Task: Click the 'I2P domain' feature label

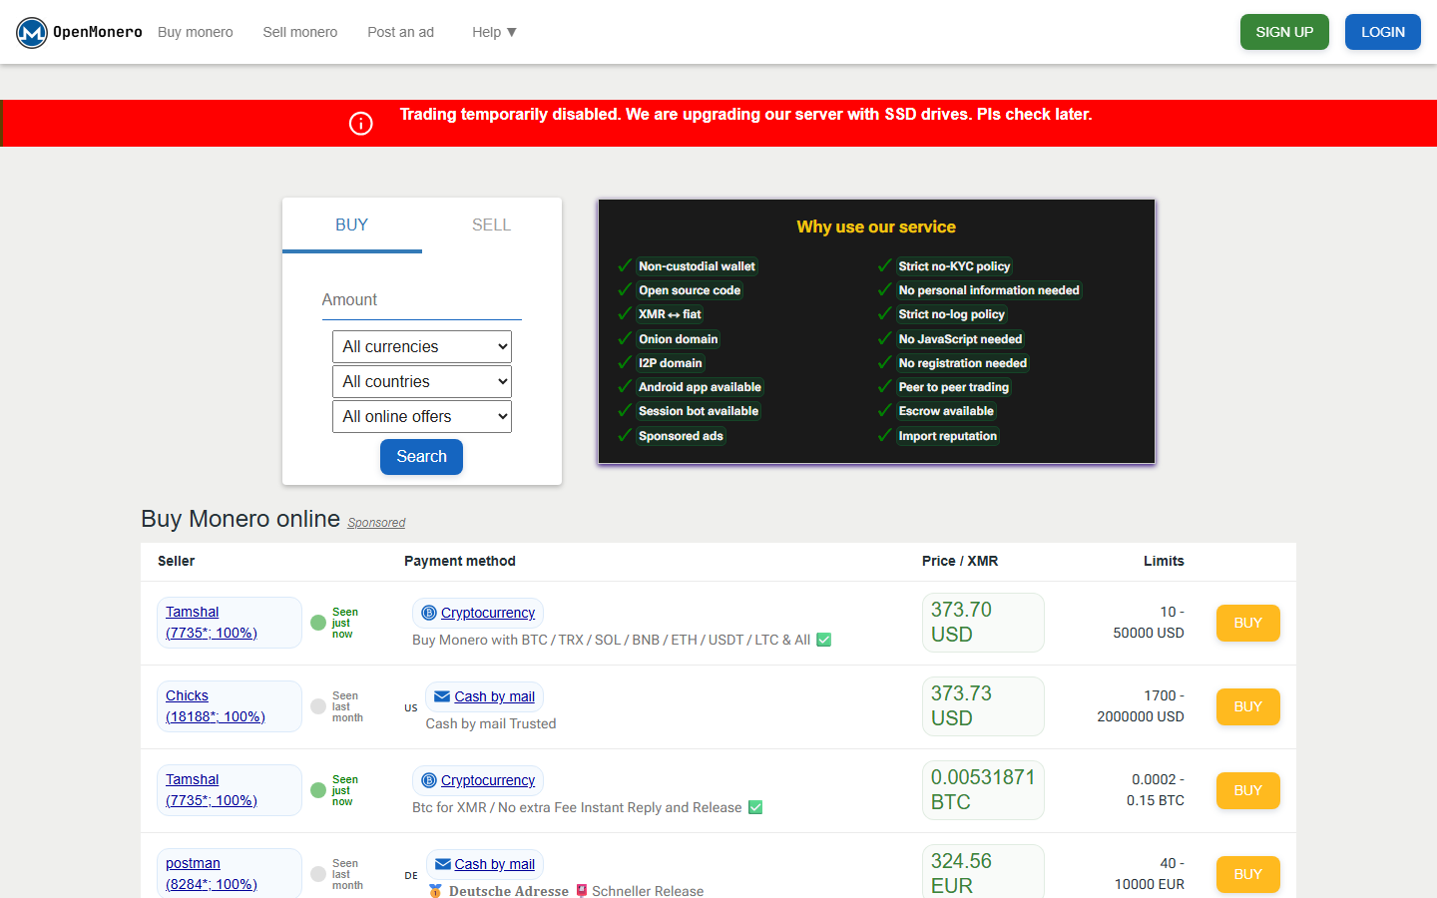Action: point(671,363)
